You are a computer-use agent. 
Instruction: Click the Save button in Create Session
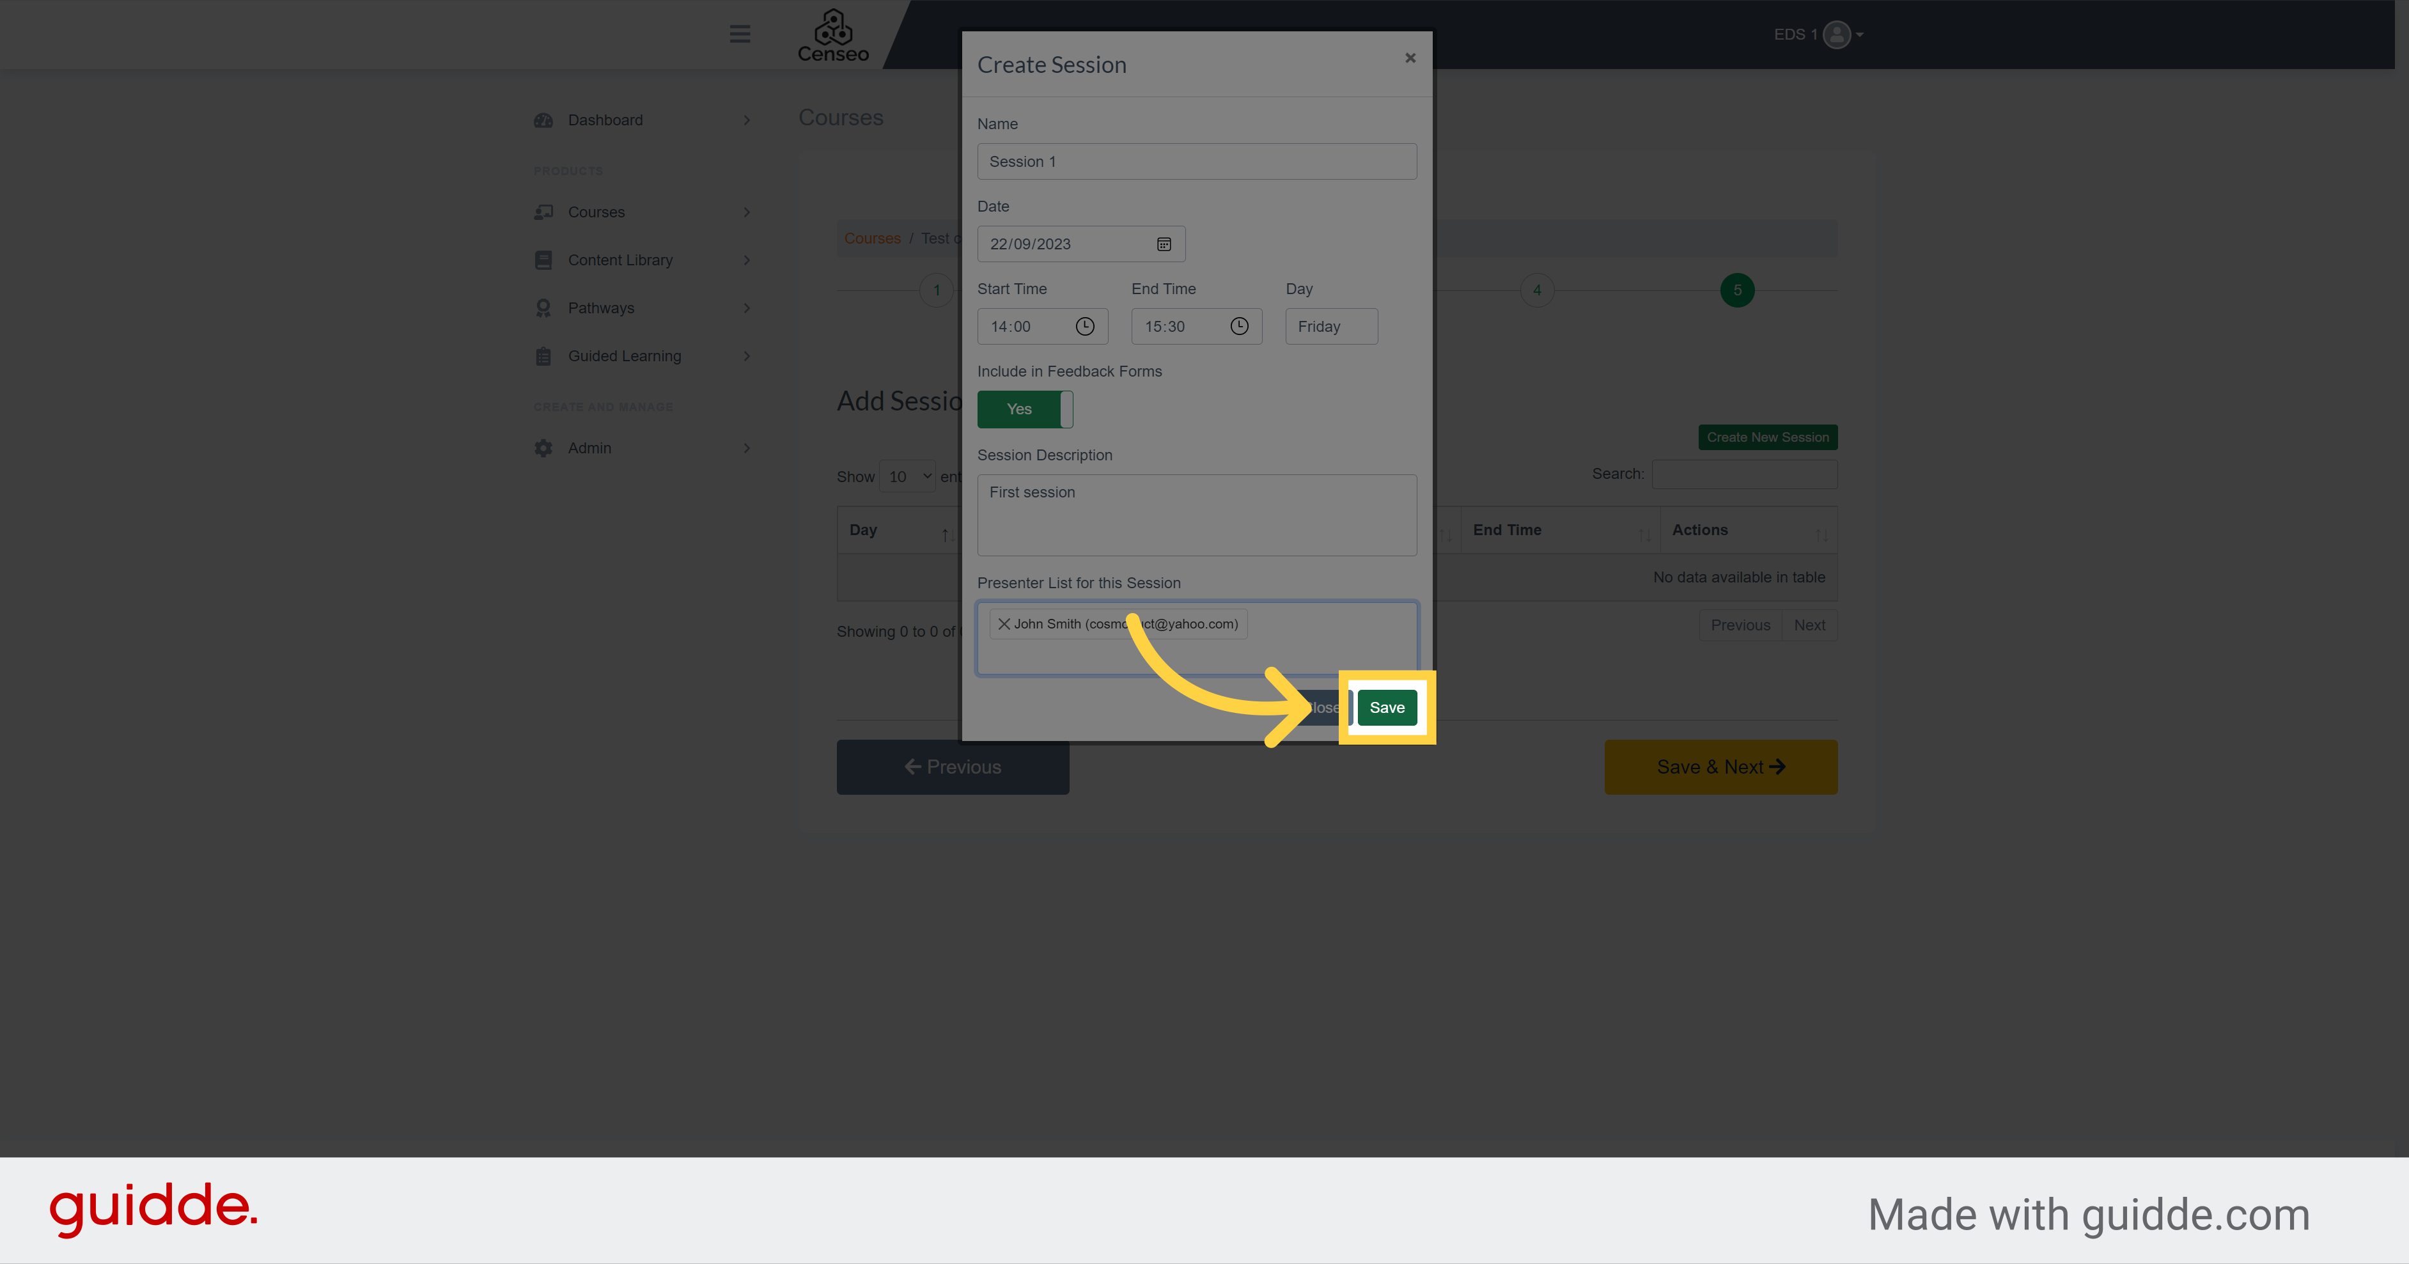tap(1385, 708)
